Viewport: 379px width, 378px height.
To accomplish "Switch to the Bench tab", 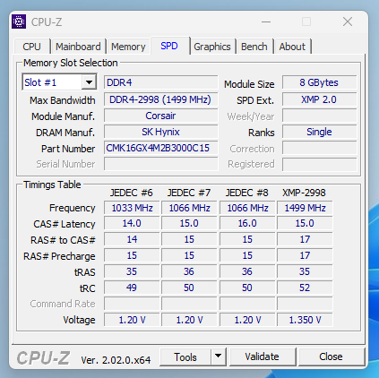I will (254, 47).
